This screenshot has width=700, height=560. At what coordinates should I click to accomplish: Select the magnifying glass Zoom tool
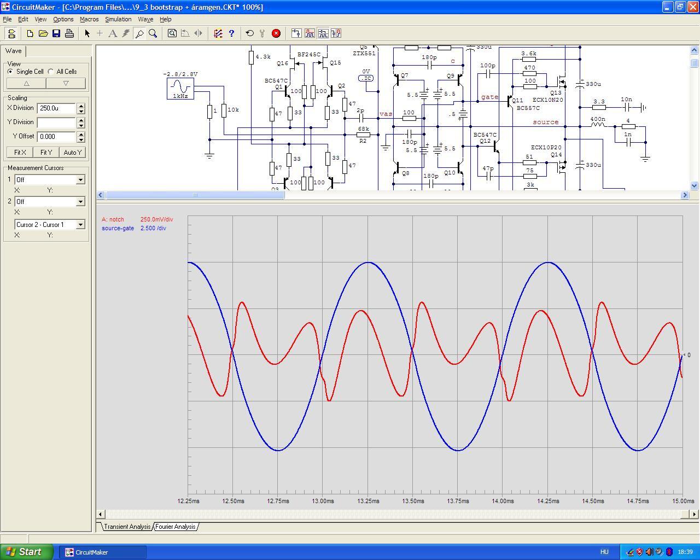153,33
